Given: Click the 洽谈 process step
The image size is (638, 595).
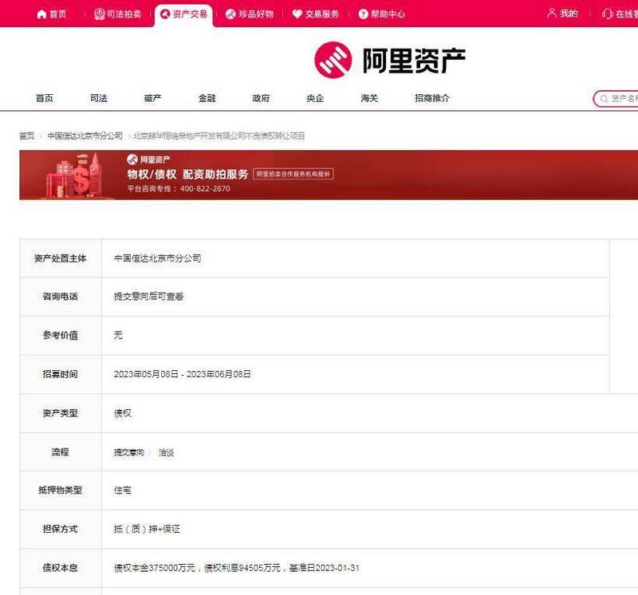Looking at the screenshot, I should [166, 452].
